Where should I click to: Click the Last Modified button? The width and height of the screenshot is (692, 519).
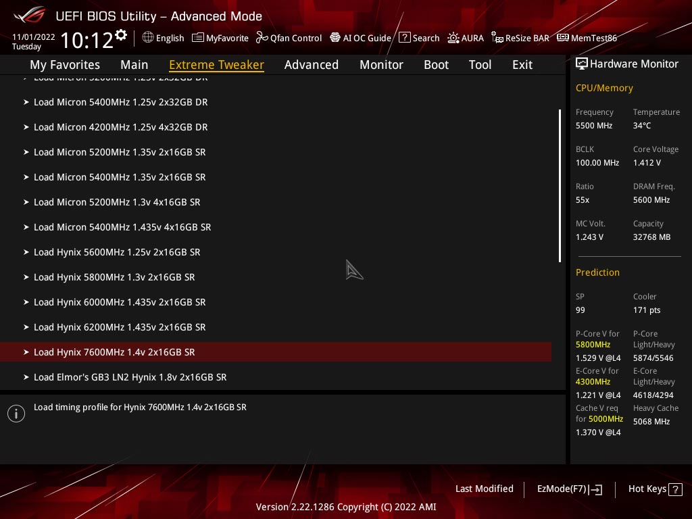pyautogui.click(x=484, y=489)
